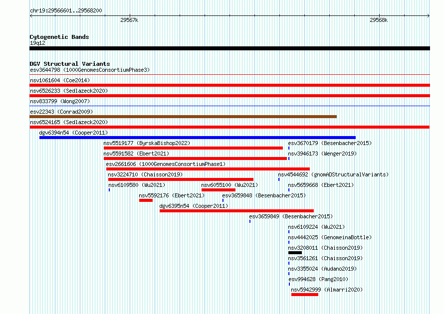
Task: Open the nsv6109224 (Wu2021) label
Action: tap(316, 227)
